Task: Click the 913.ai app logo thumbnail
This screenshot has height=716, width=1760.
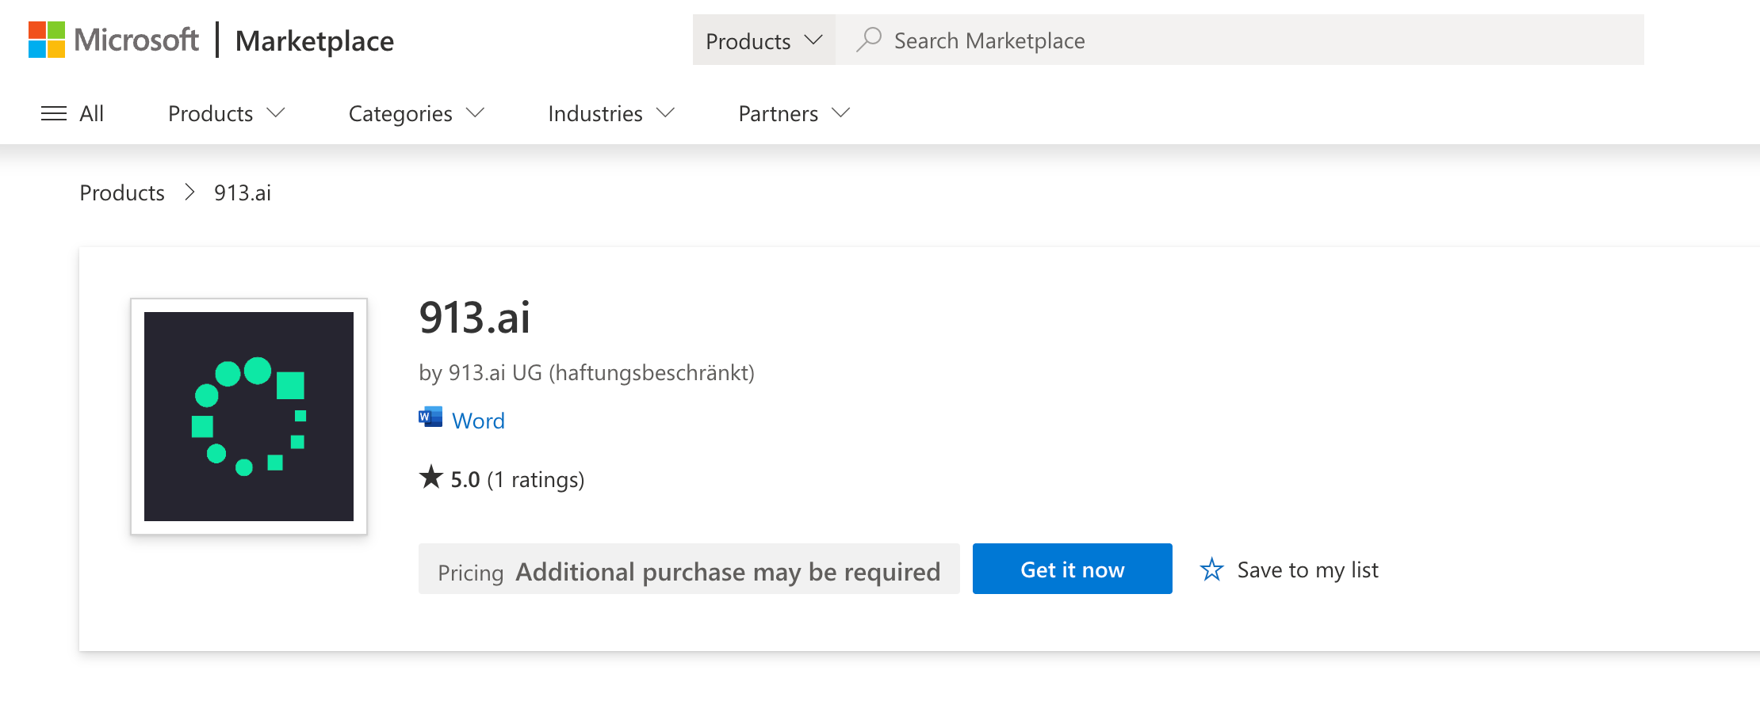Action: [249, 417]
